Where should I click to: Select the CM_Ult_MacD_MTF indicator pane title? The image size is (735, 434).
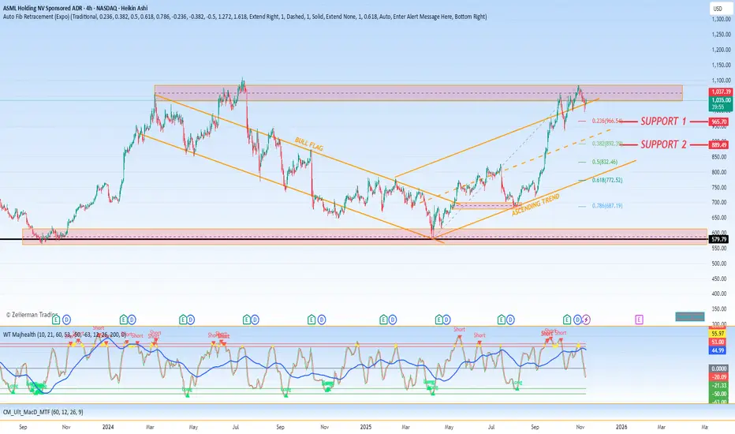pos(43,412)
